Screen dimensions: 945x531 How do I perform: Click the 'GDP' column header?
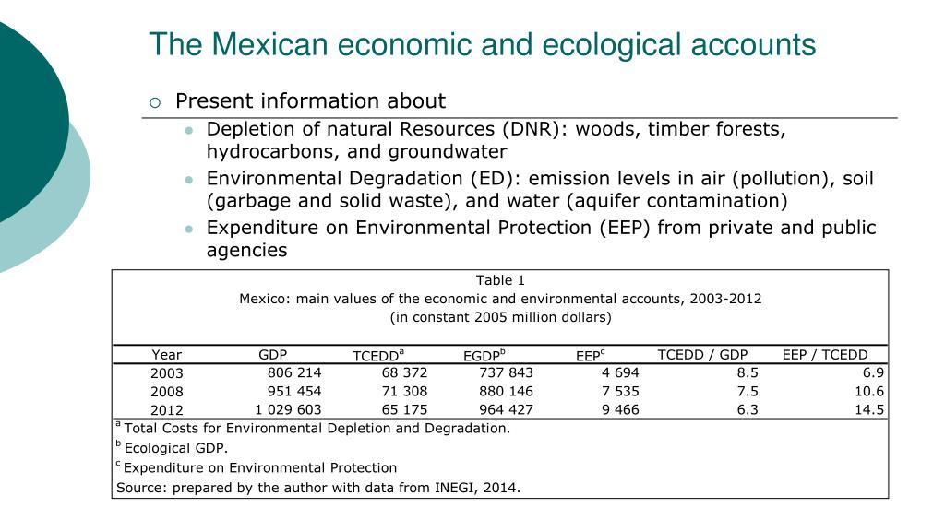coord(273,355)
